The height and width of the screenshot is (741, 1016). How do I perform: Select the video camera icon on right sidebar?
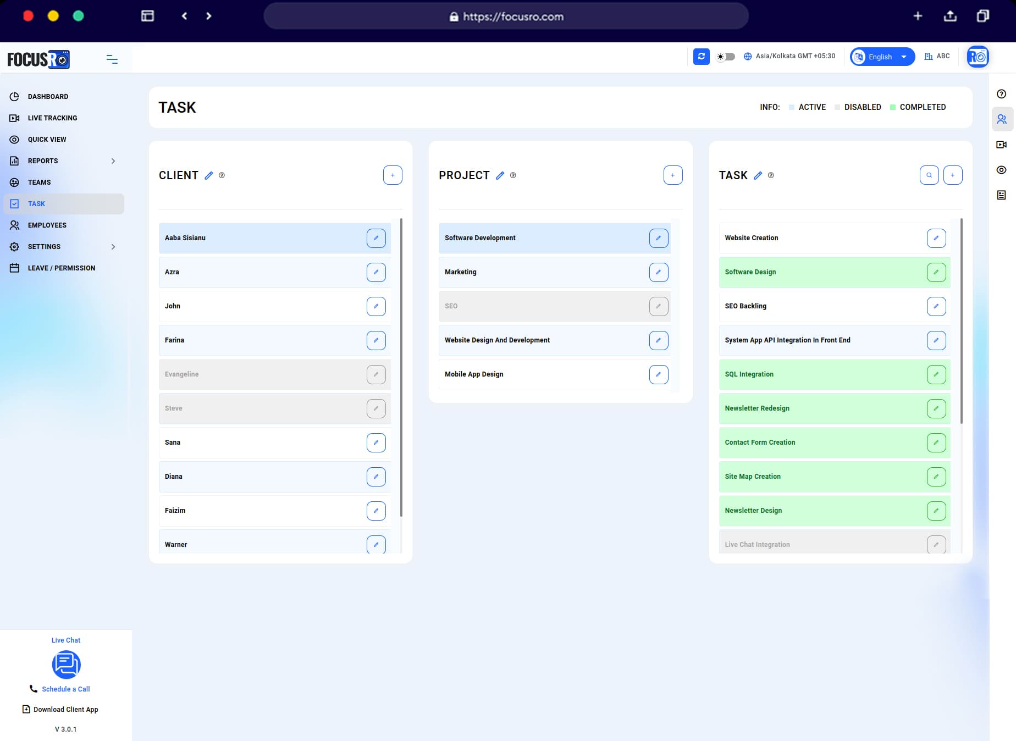[1002, 144]
